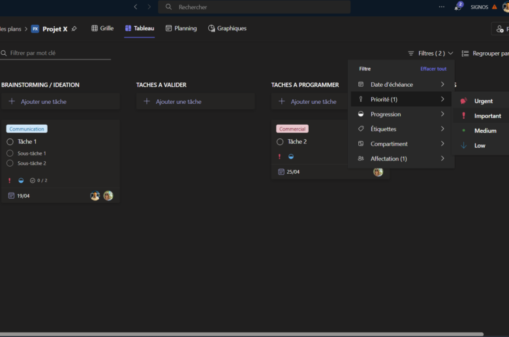This screenshot has width=509, height=337.
Task: Click assignee avatar on Tâche 2 card
Action: (378, 172)
